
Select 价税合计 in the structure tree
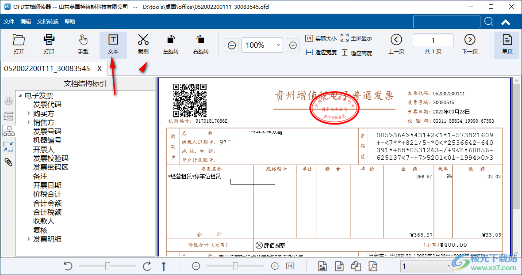(x=47, y=194)
